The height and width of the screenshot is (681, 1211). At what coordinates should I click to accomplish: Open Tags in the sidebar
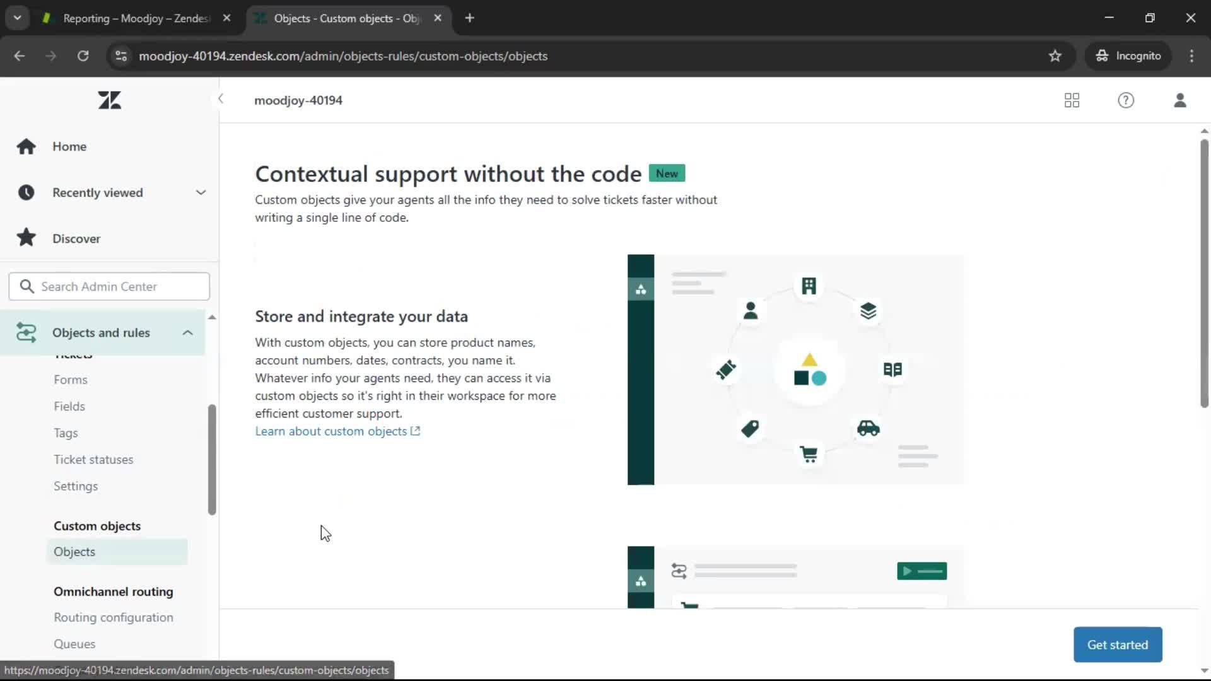pos(66,433)
